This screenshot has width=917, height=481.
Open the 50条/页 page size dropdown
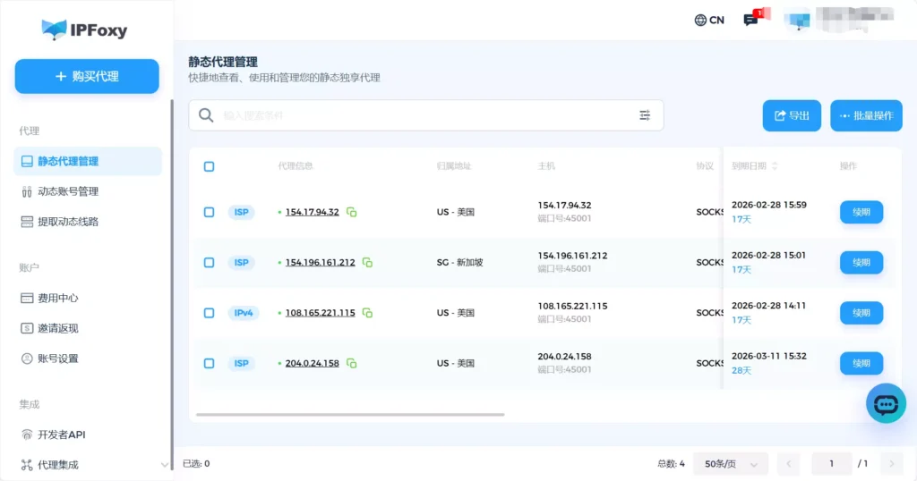pyautogui.click(x=730, y=464)
